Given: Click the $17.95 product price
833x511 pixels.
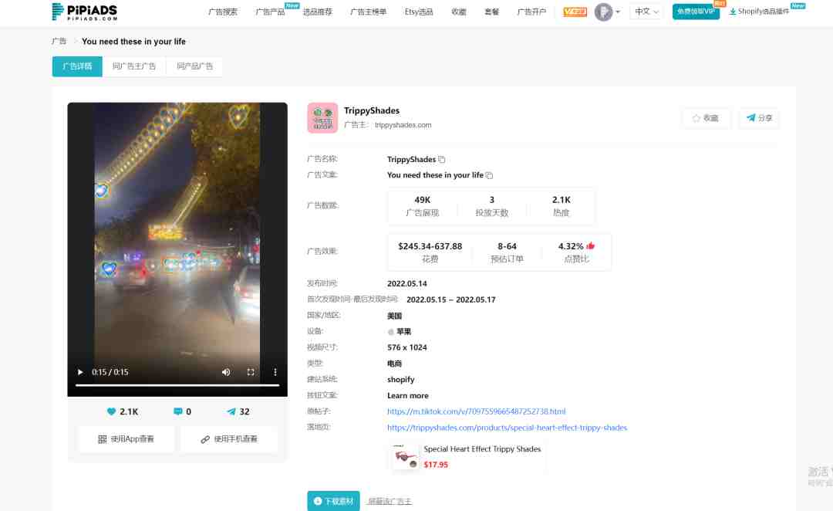Looking at the screenshot, I should (x=436, y=465).
